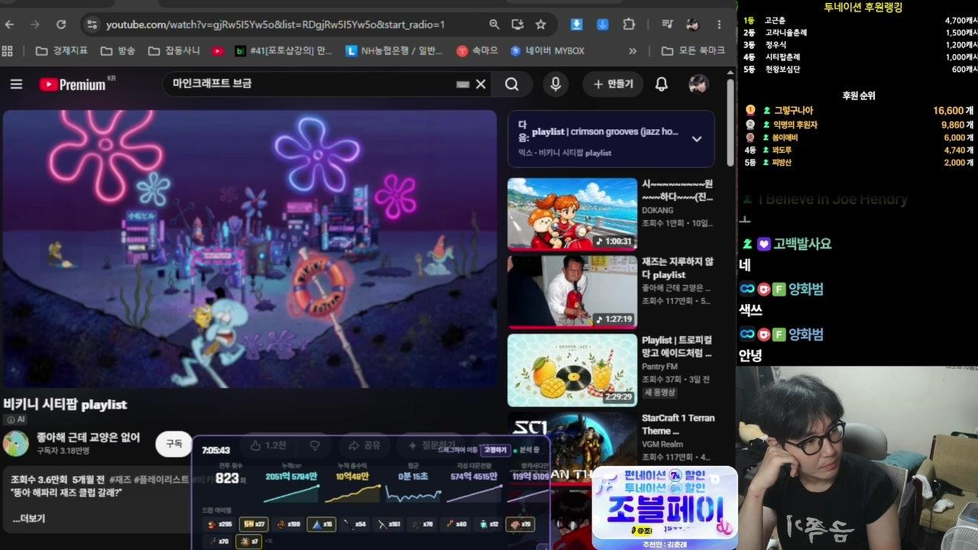The height and width of the screenshot is (550, 978).
Task: Open the zoom magnifier in the address bar
Action: 495,24
